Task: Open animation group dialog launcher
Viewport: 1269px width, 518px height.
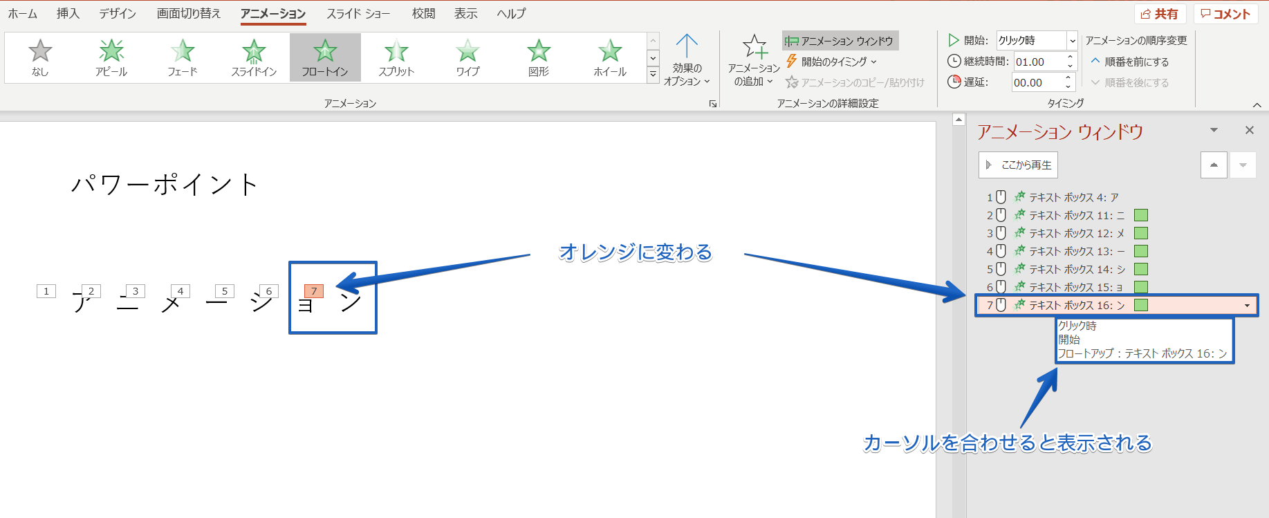Action: 713,104
